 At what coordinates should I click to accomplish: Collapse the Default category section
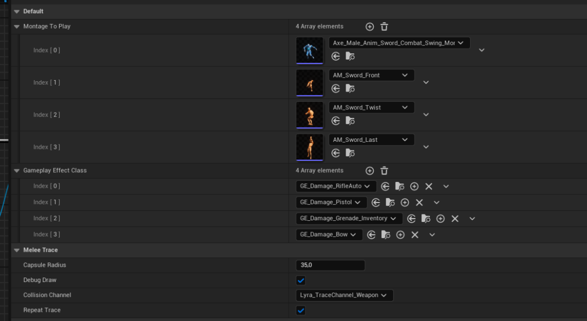click(x=15, y=11)
